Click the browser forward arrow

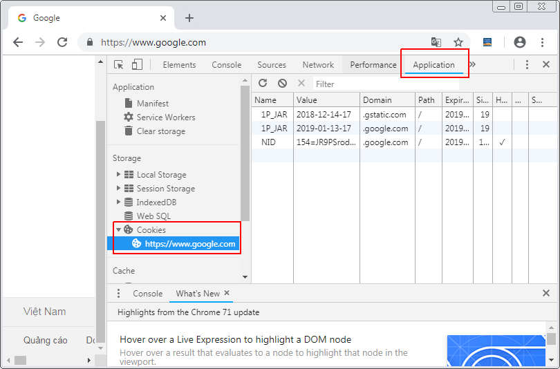(40, 42)
